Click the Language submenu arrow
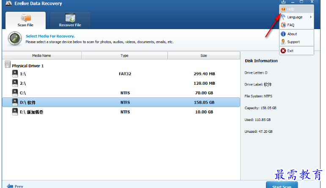 tap(311, 17)
